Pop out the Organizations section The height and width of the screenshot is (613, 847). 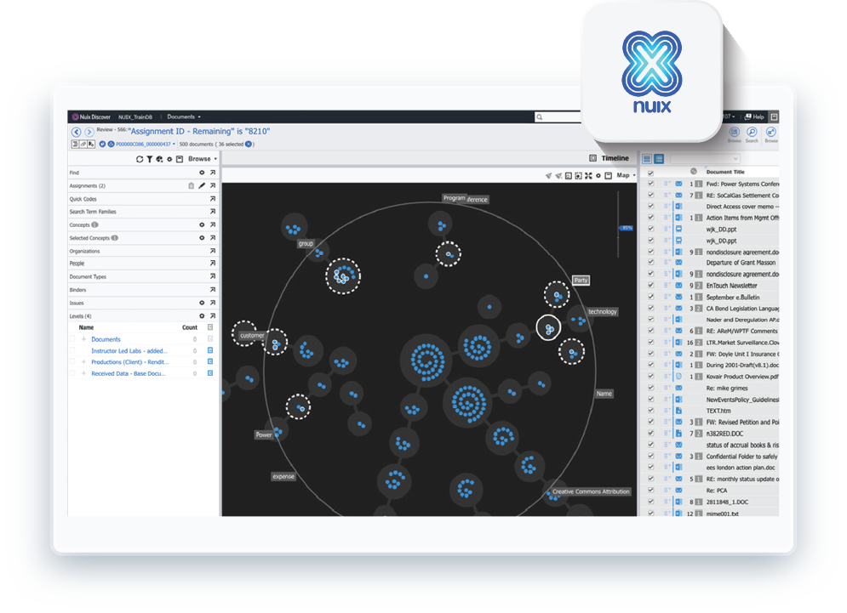pyautogui.click(x=213, y=251)
